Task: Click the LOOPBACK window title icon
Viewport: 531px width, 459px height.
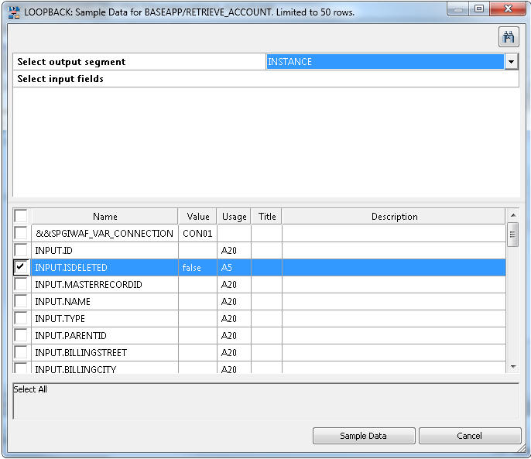Action: pos(14,12)
